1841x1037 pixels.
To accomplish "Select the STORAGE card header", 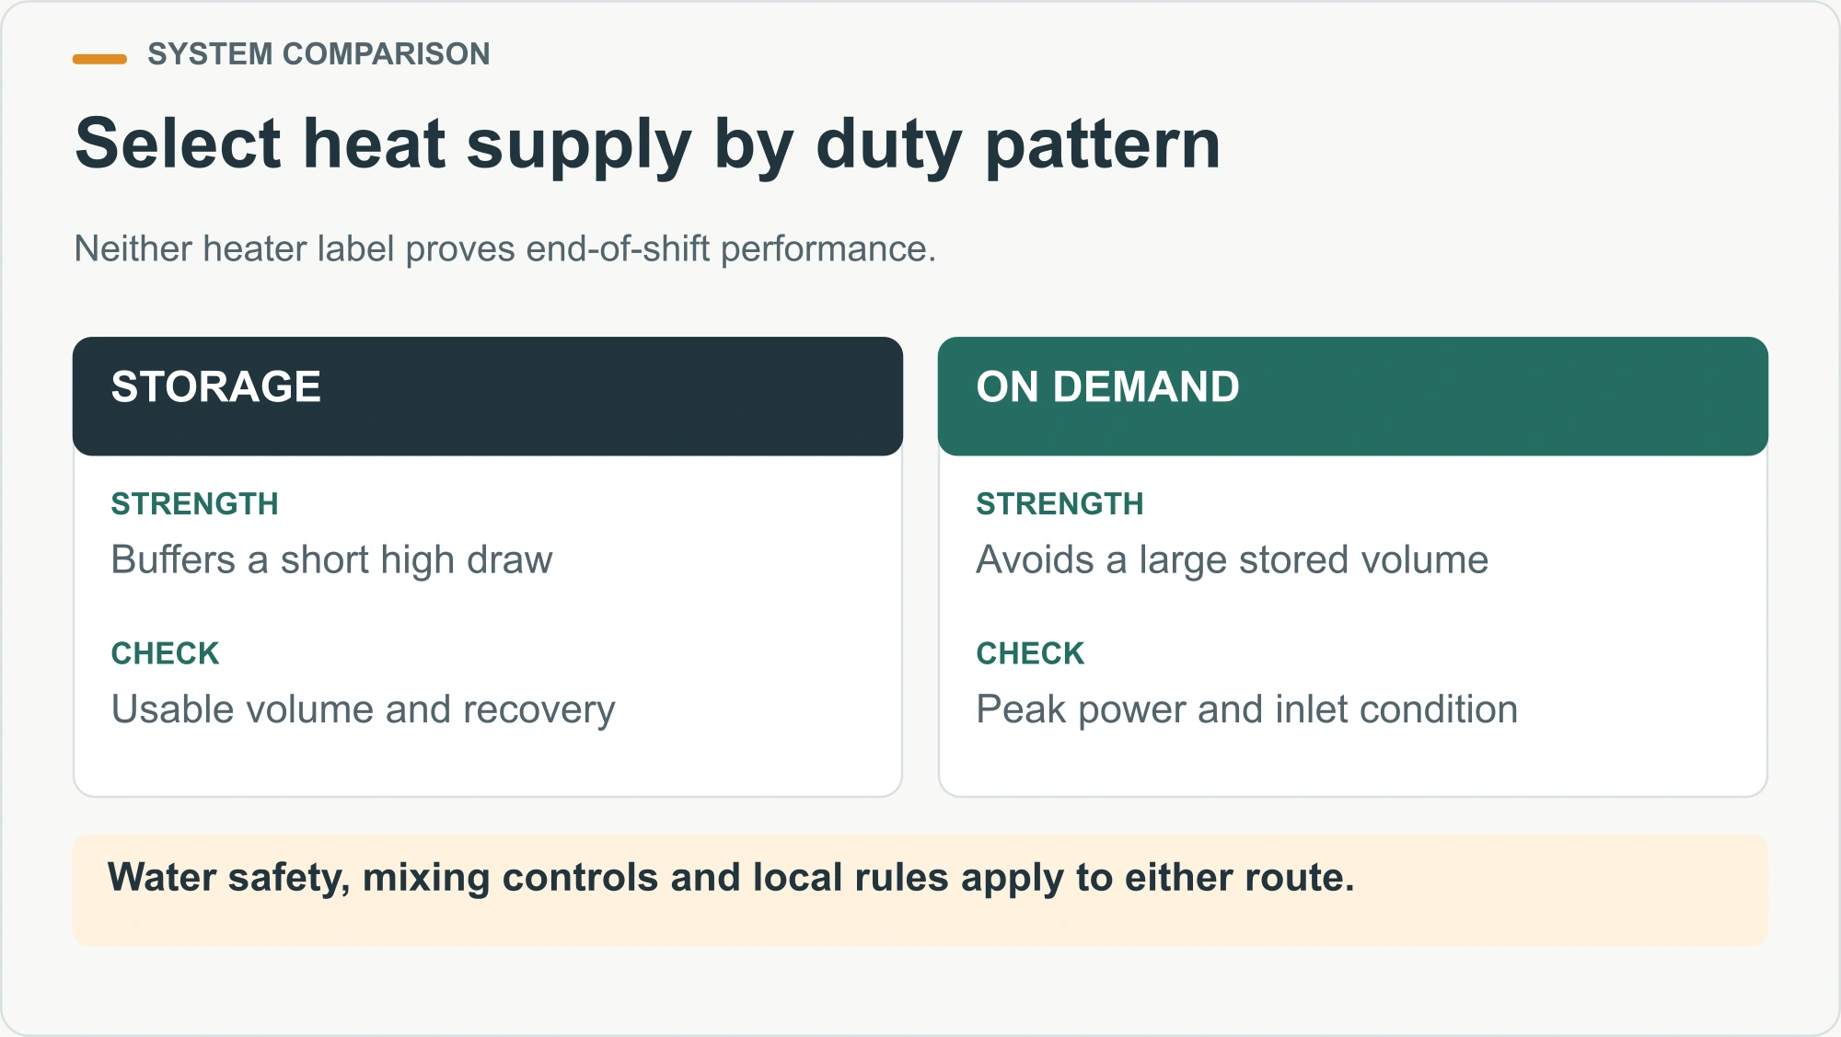I will [488, 396].
